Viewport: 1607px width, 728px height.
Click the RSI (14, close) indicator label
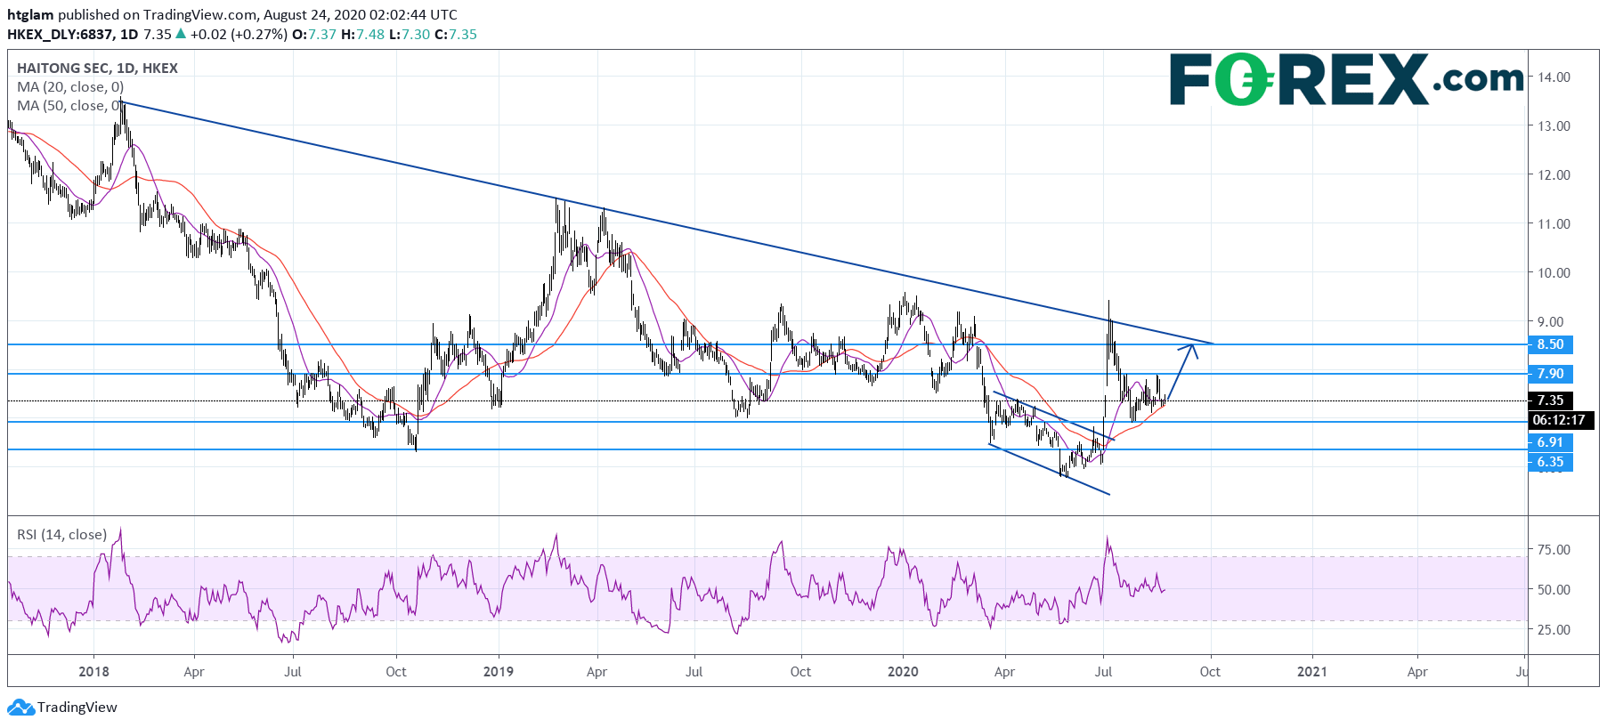click(x=61, y=535)
